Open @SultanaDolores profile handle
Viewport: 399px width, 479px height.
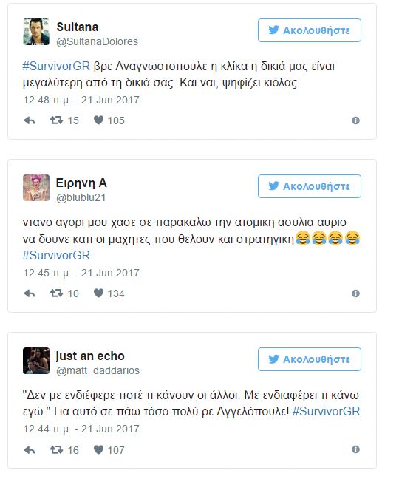97,41
